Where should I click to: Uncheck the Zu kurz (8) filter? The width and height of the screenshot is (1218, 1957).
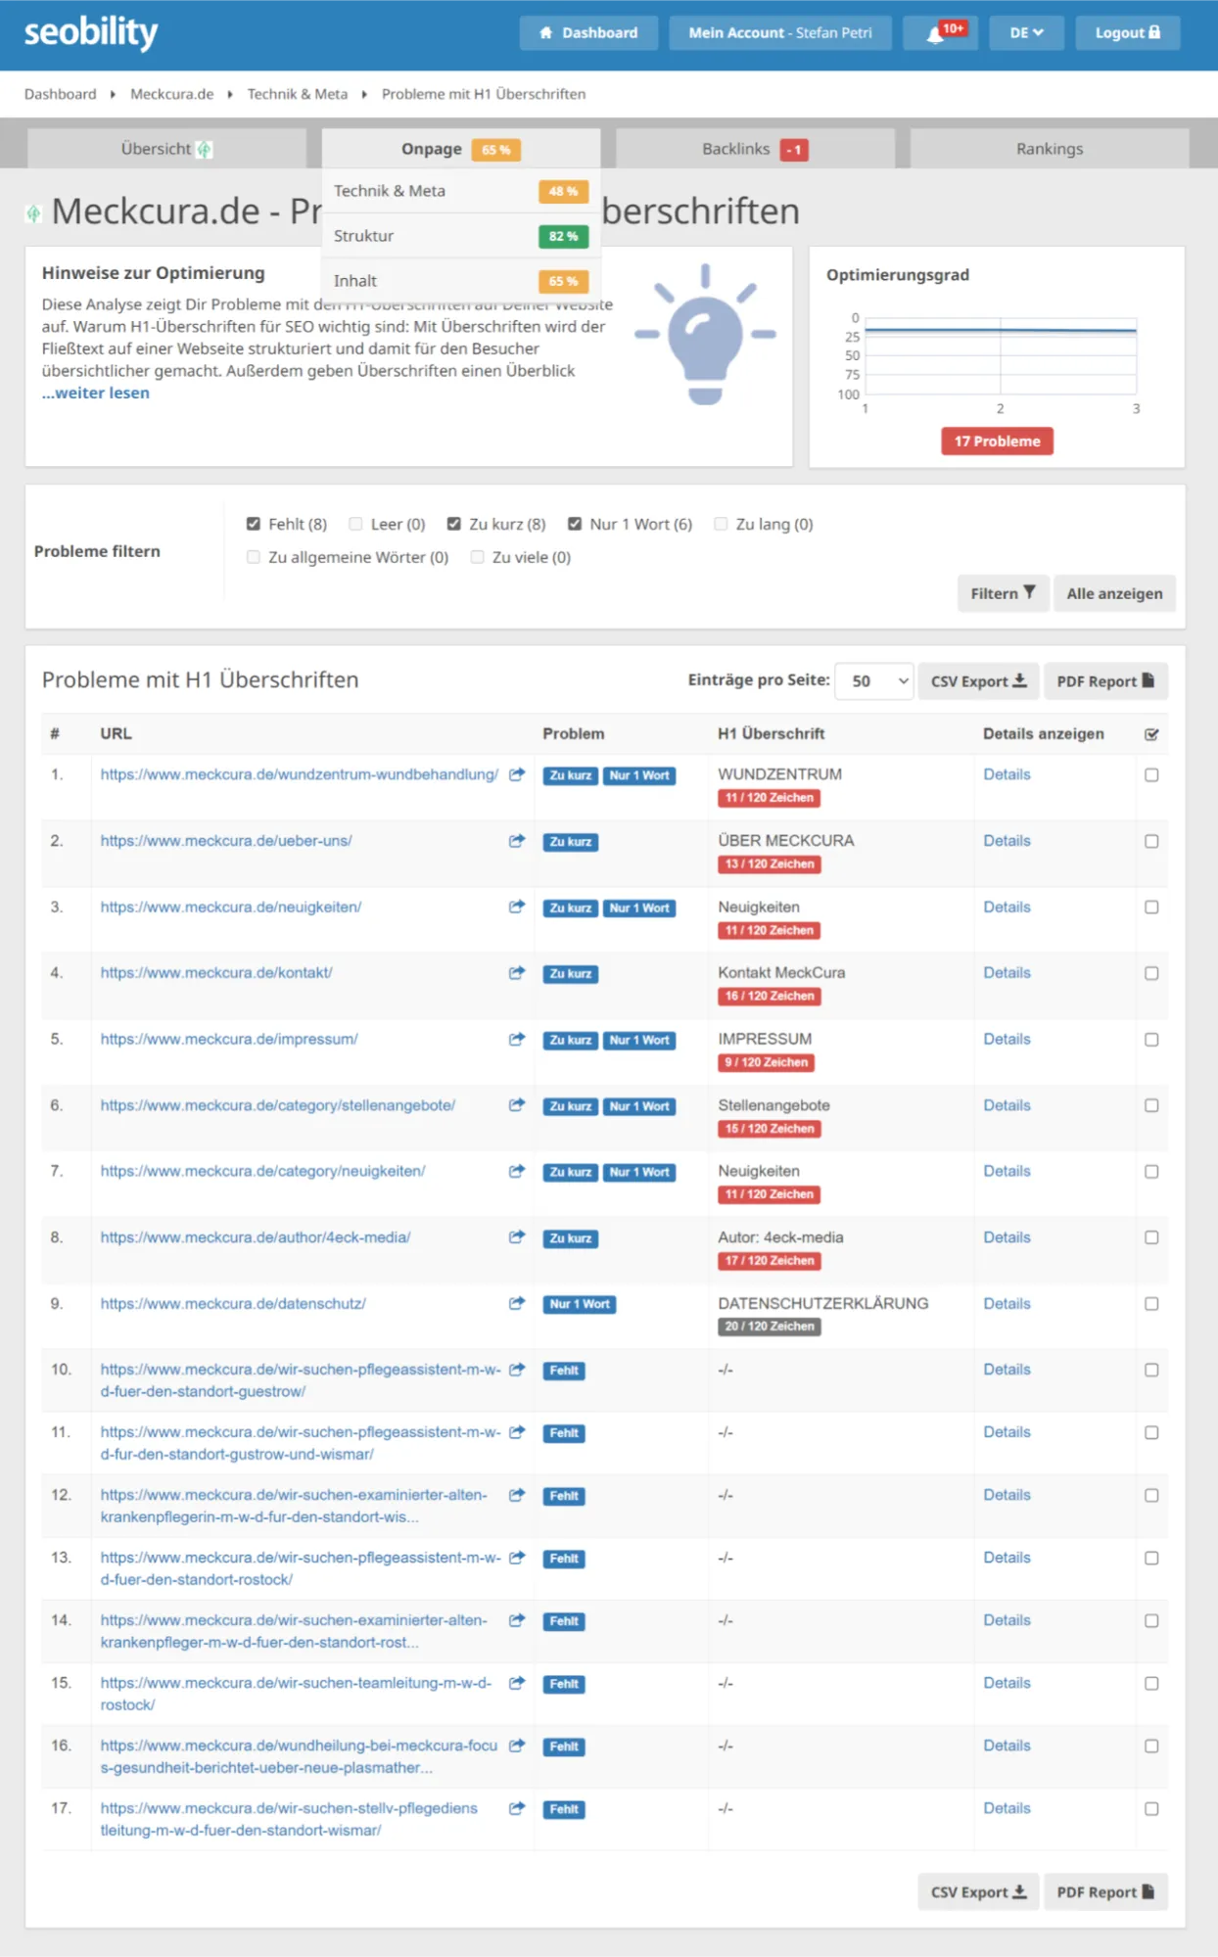tap(454, 524)
